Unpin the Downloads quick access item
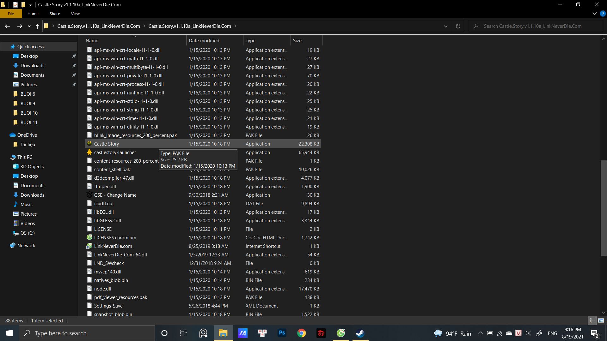The width and height of the screenshot is (607, 341). click(x=74, y=66)
